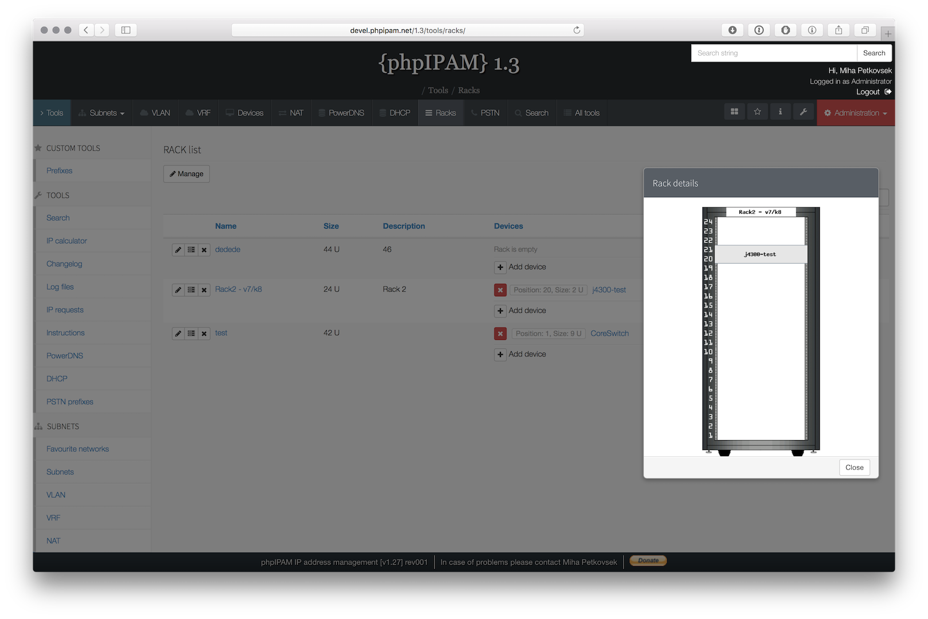The width and height of the screenshot is (928, 619).
Task: Delete the test rack using x icon
Action: (204, 334)
